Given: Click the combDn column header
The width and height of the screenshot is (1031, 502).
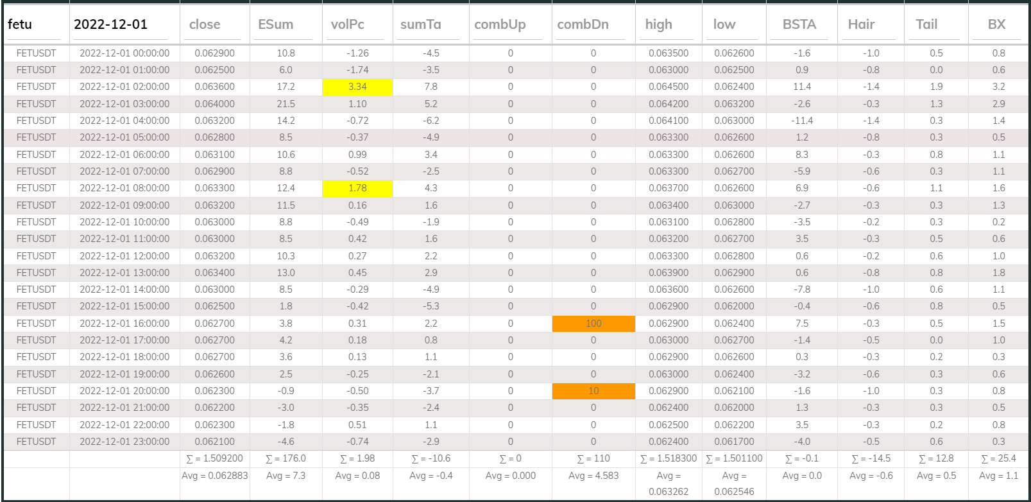Looking at the screenshot, I should tap(583, 24).
